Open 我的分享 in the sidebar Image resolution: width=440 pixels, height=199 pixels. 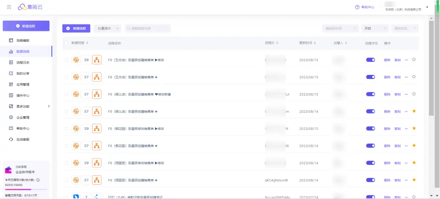coord(23,73)
